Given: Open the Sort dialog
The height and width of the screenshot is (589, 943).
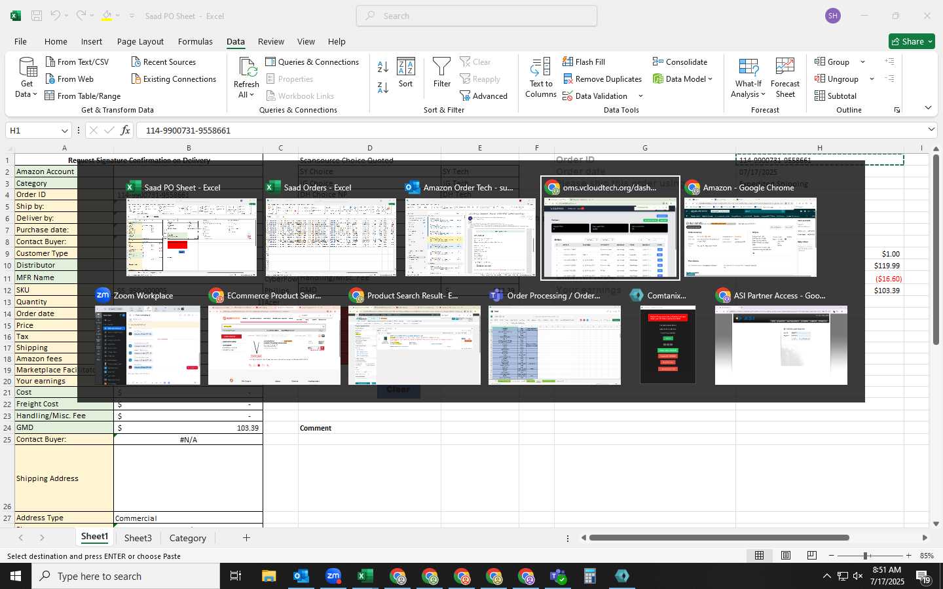Looking at the screenshot, I should pyautogui.click(x=406, y=73).
